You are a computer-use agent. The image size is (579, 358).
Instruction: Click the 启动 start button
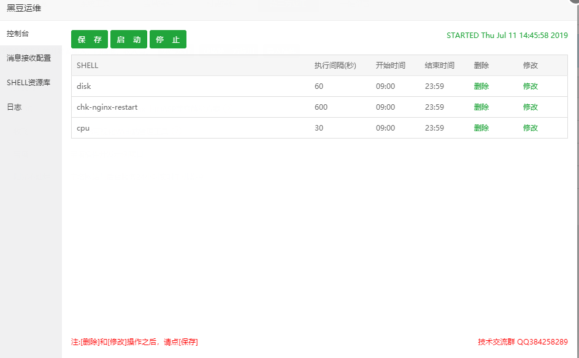pyautogui.click(x=129, y=39)
